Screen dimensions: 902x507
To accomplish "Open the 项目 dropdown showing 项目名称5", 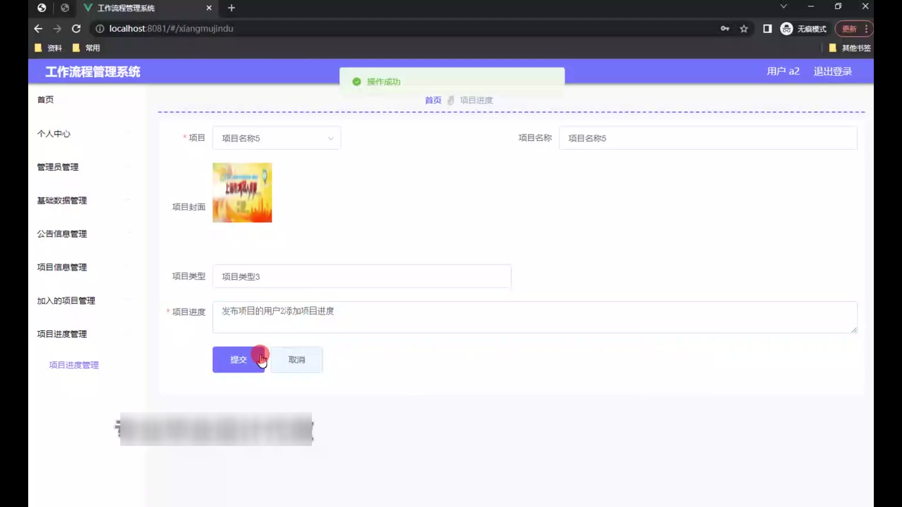I will pyautogui.click(x=277, y=138).
